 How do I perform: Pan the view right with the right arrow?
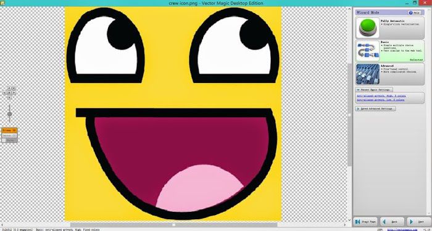pyautogui.click(x=14, y=92)
